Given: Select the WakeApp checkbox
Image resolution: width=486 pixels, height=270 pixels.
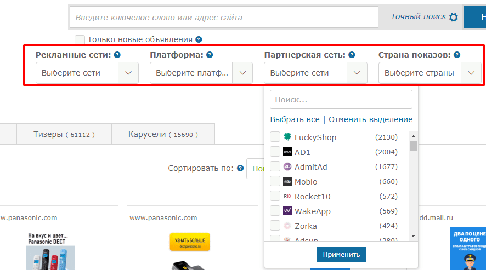Looking at the screenshot, I should click(275, 211).
